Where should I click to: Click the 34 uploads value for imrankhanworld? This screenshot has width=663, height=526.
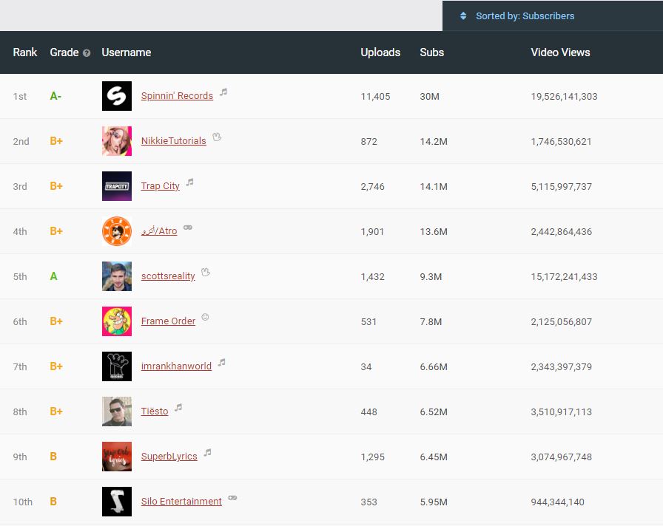point(366,367)
